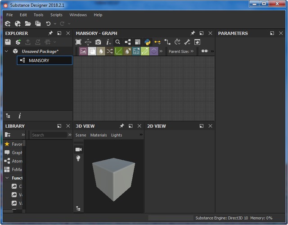288x225 pixels.
Task: Collapse the Unsaved Package tree node
Action: (x=7, y=51)
